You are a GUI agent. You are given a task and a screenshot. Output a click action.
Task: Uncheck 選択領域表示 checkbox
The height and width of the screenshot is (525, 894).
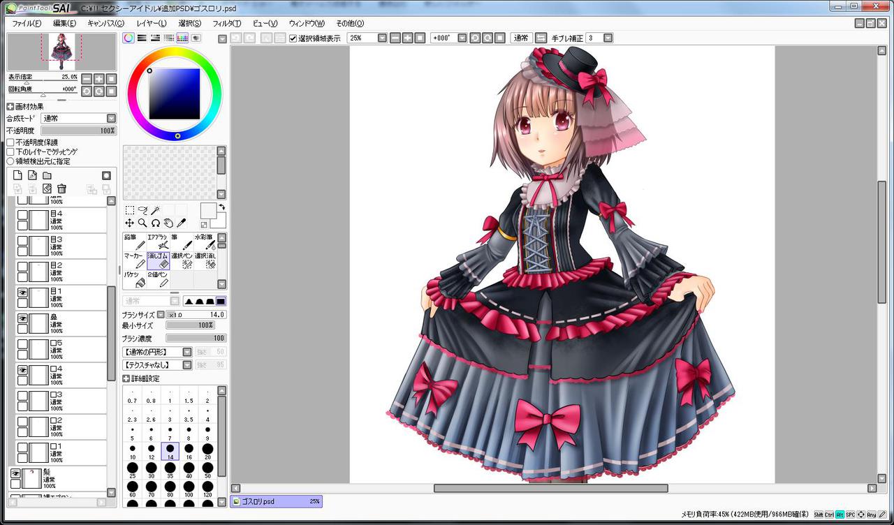click(293, 38)
